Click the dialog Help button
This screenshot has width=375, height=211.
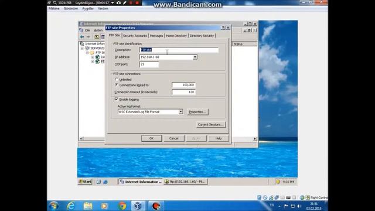coord(219,138)
